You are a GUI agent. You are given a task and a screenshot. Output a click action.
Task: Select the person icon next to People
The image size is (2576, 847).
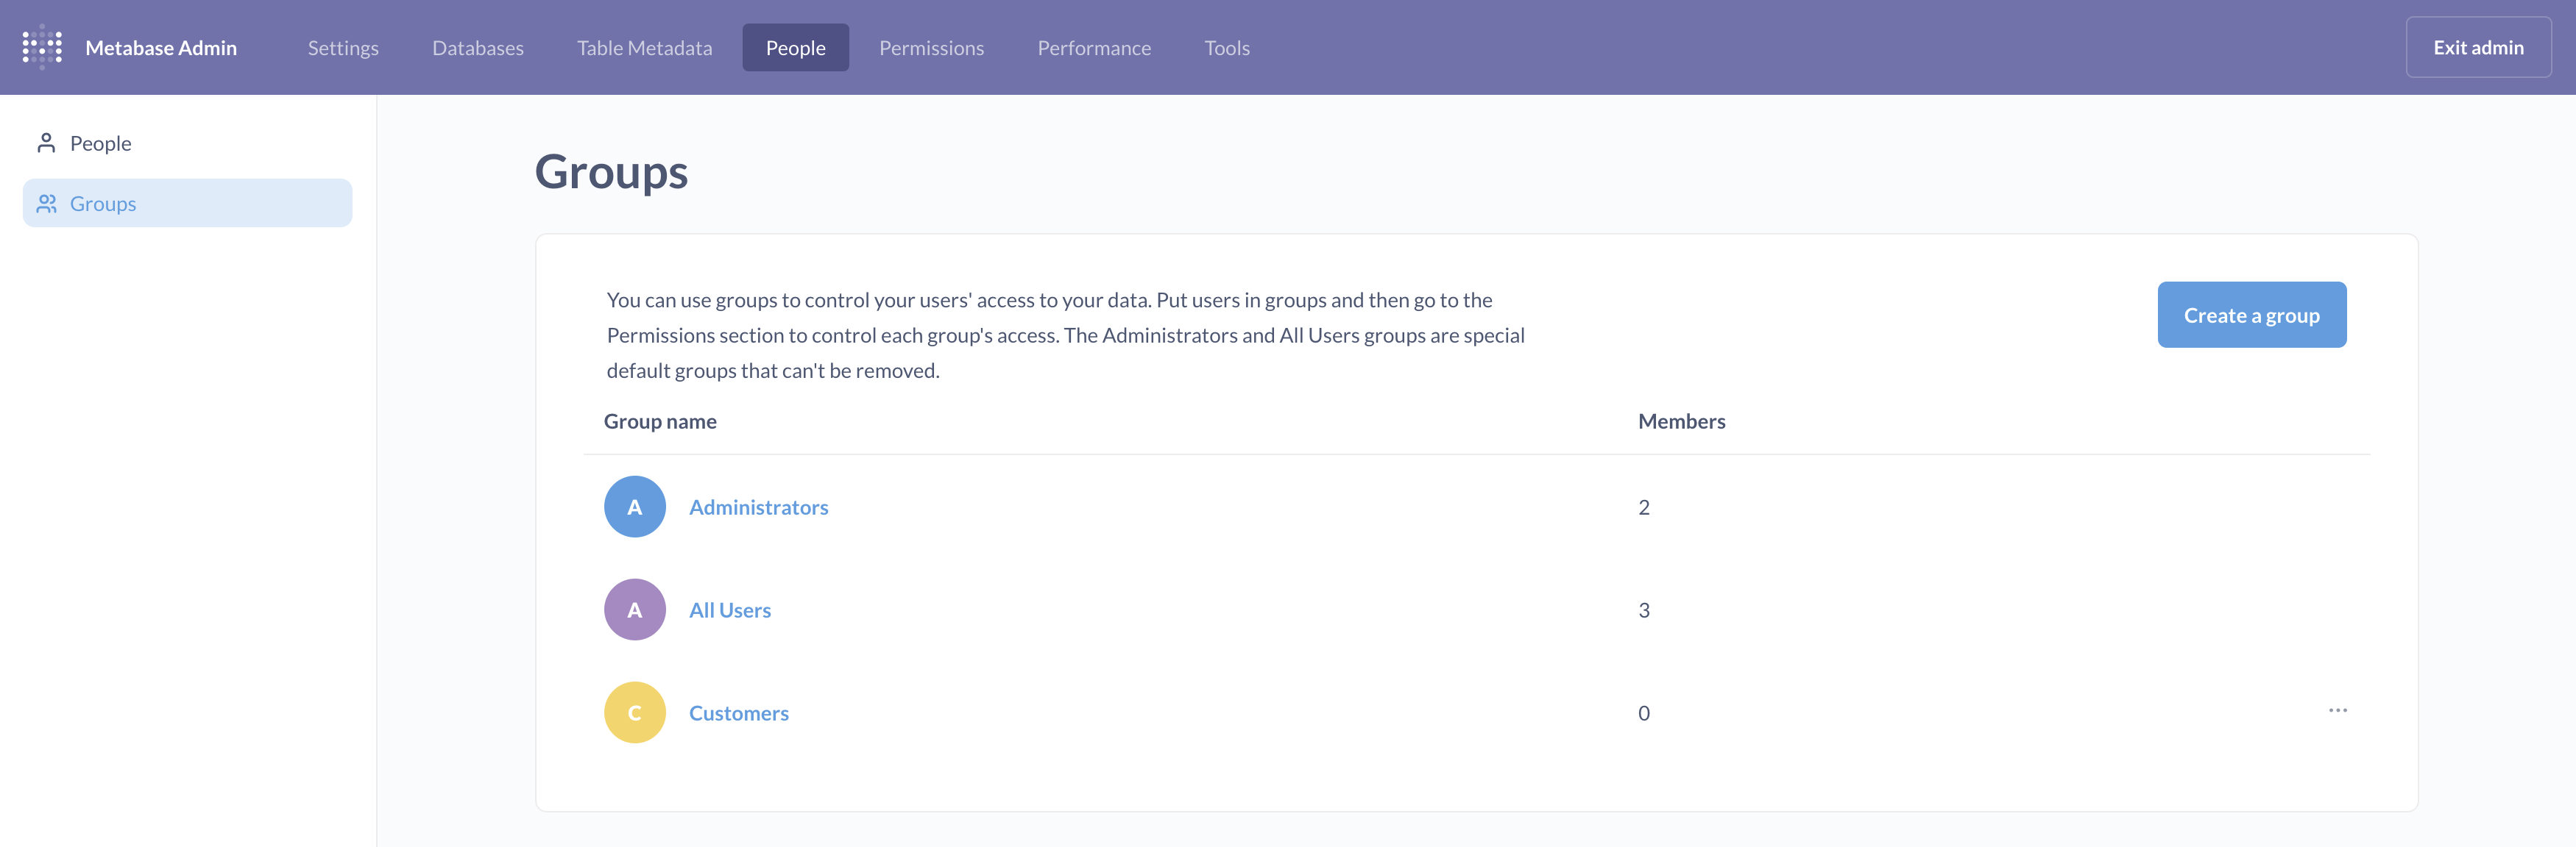45,142
